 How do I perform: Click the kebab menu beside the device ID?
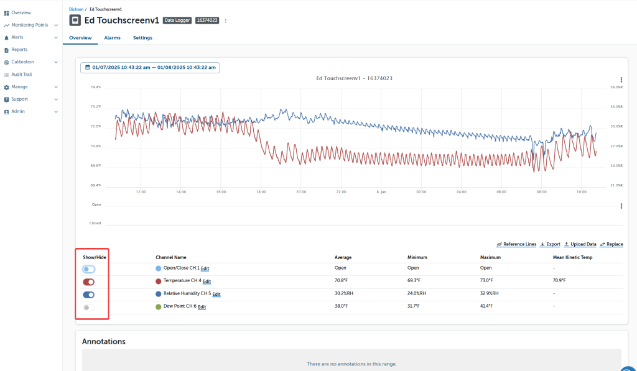tap(226, 21)
